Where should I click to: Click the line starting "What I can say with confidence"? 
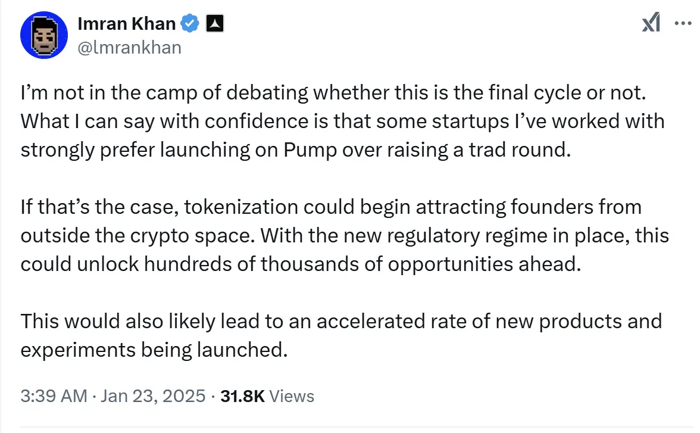pyautogui.click(x=342, y=121)
